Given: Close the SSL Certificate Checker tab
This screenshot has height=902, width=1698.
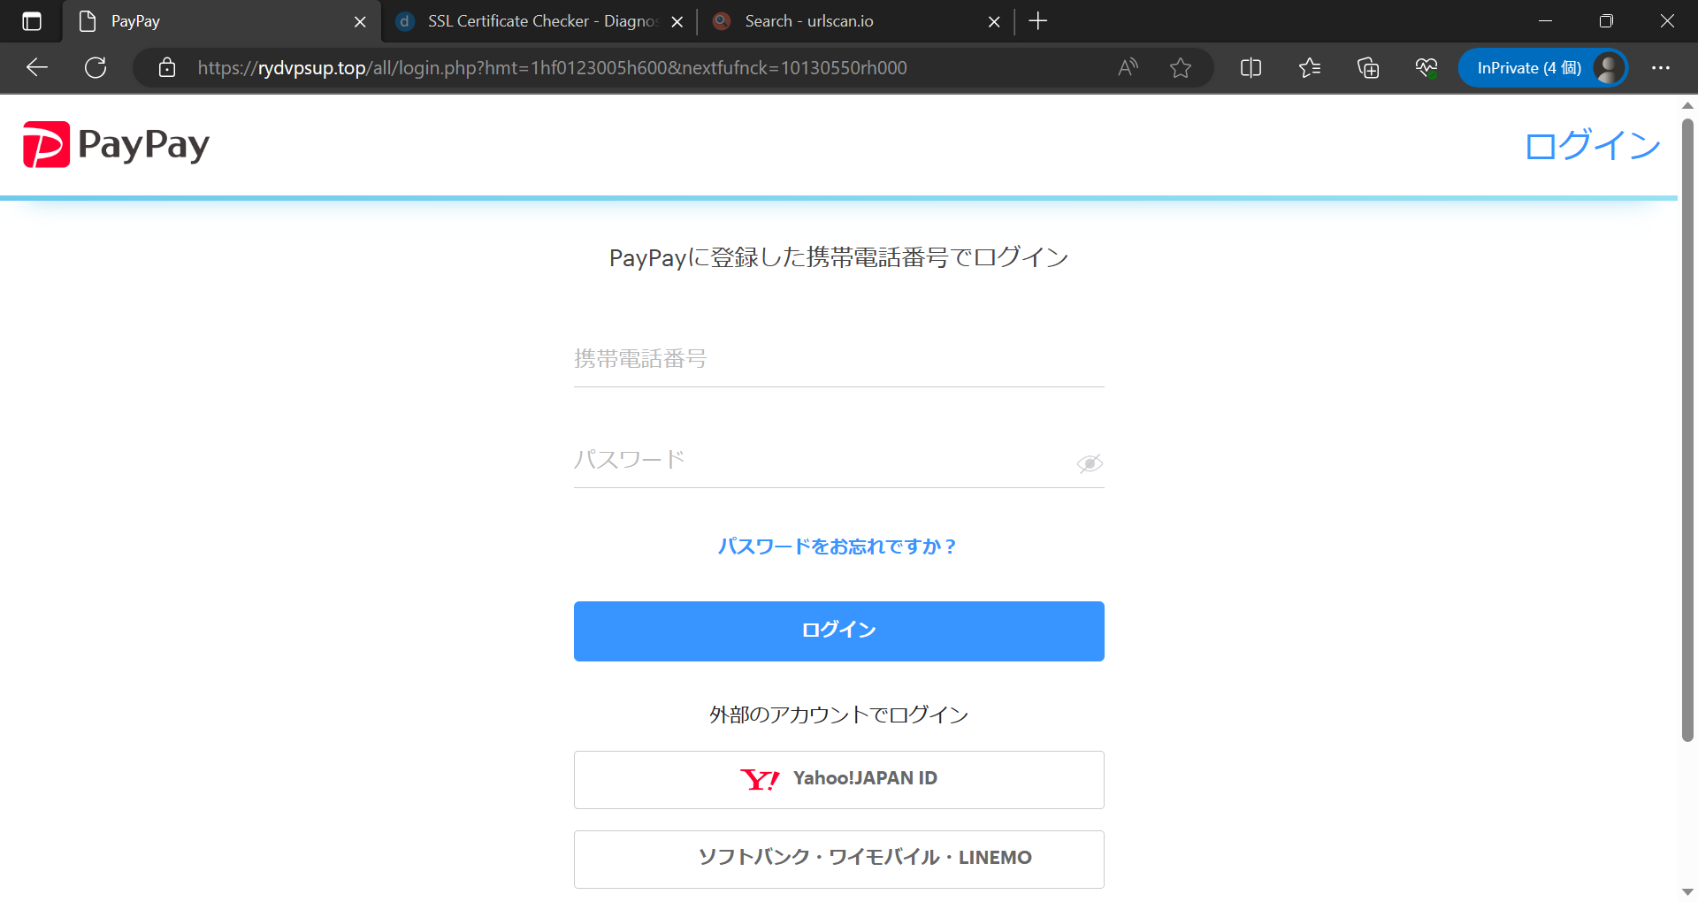Looking at the screenshot, I should 677,21.
